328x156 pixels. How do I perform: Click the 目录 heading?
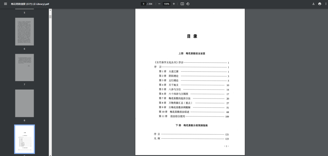192,36
